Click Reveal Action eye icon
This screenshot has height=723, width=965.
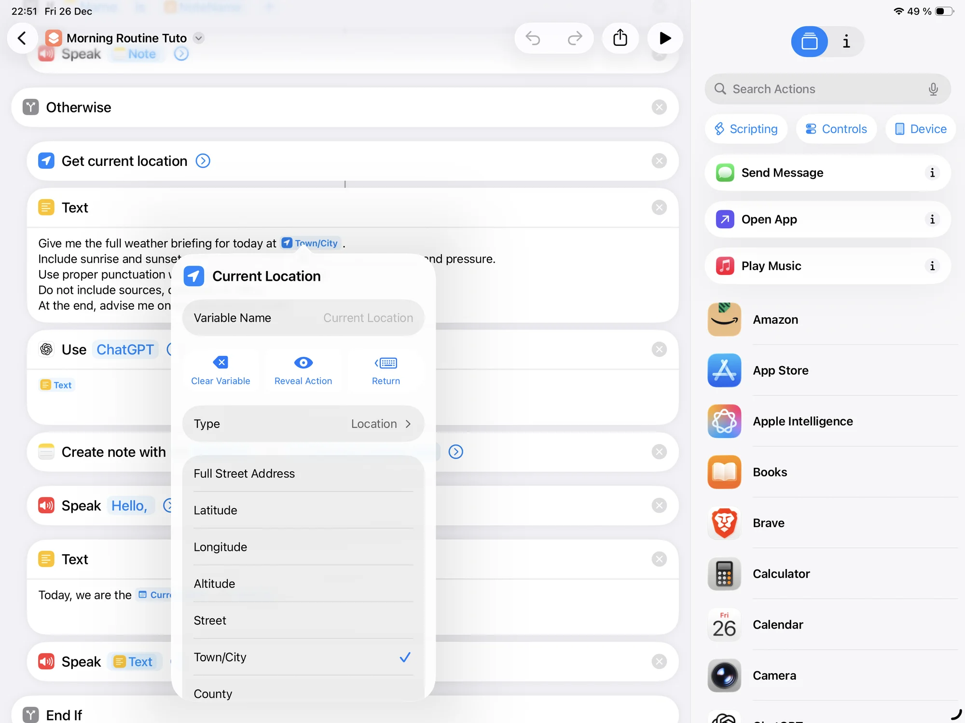click(x=303, y=363)
